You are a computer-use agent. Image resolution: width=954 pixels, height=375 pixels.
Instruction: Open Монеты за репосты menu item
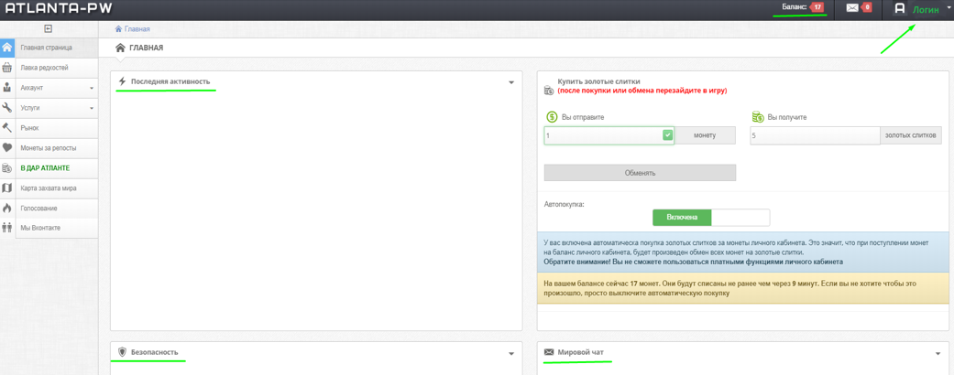tap(49, 147)
